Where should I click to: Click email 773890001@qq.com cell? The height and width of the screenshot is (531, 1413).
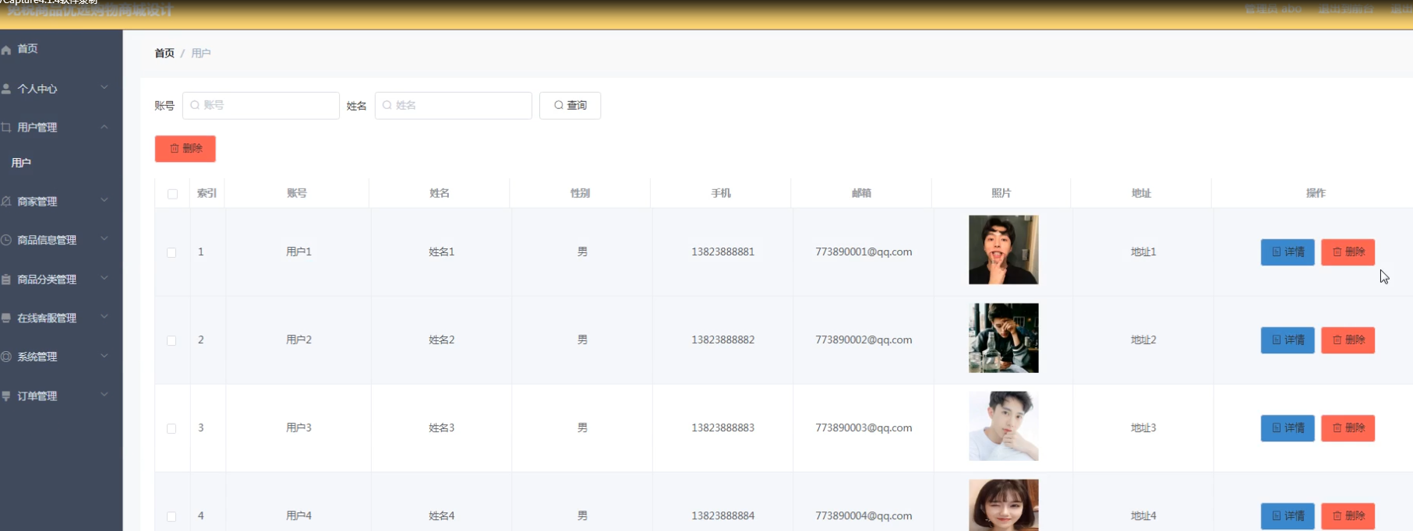[x=864, y=252]
